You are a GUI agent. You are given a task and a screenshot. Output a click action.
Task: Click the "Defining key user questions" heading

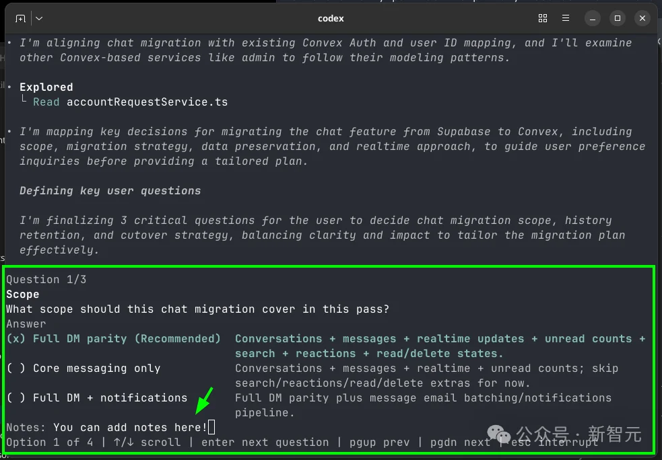110,190
